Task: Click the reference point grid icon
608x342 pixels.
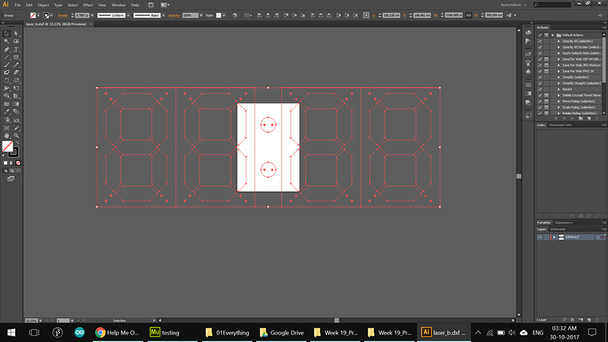Action: point(366,15)
